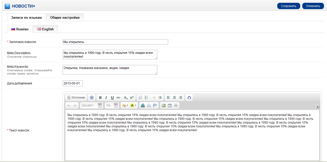The height and width of the screenshot is (162, 327).
Task: Insert a numbered list
Action: [140, 98]
